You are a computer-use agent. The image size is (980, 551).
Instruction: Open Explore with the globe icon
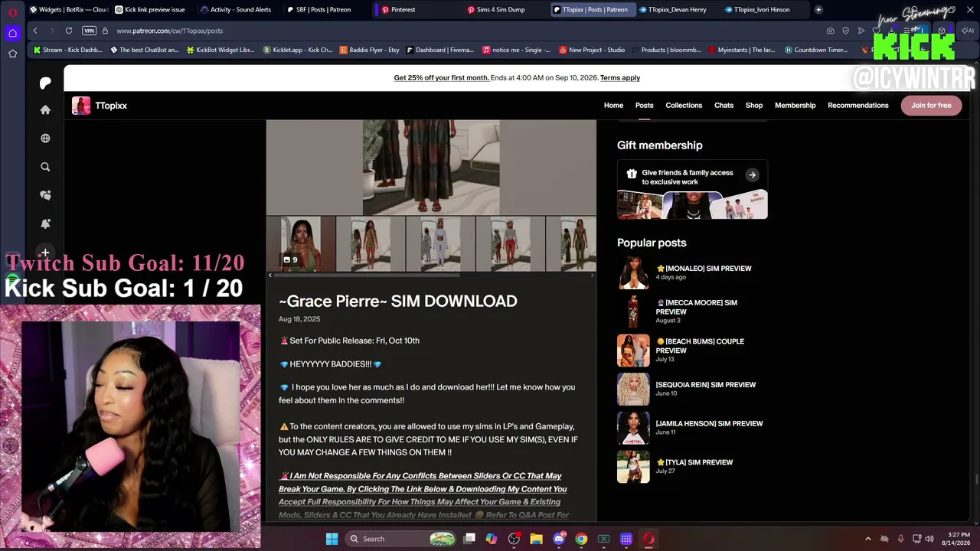(45, 139)
